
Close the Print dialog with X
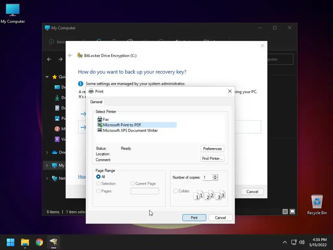click(x=230, y=91)
